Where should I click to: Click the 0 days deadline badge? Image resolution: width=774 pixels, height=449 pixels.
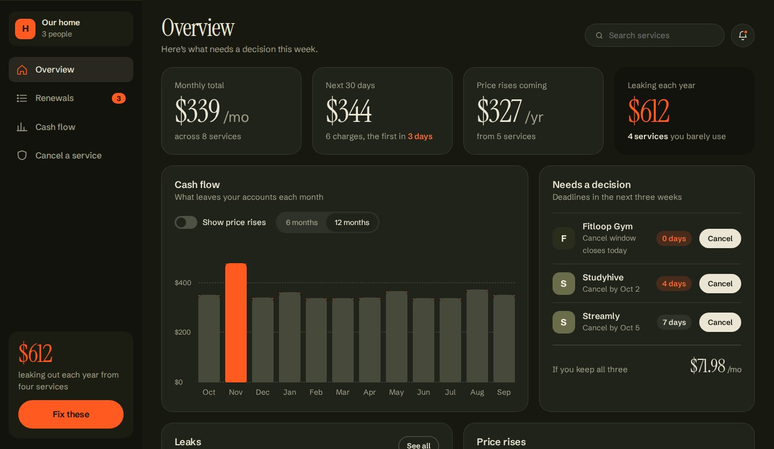(x=674, y=238)
